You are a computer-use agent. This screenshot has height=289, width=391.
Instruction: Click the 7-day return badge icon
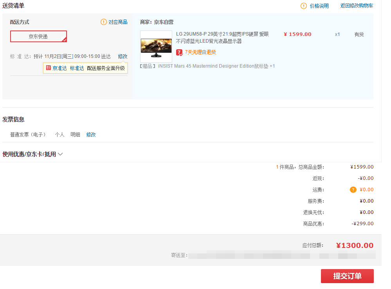(x=179, y=52)
